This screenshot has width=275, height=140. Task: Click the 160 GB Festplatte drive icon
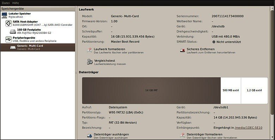pos(13,31)
